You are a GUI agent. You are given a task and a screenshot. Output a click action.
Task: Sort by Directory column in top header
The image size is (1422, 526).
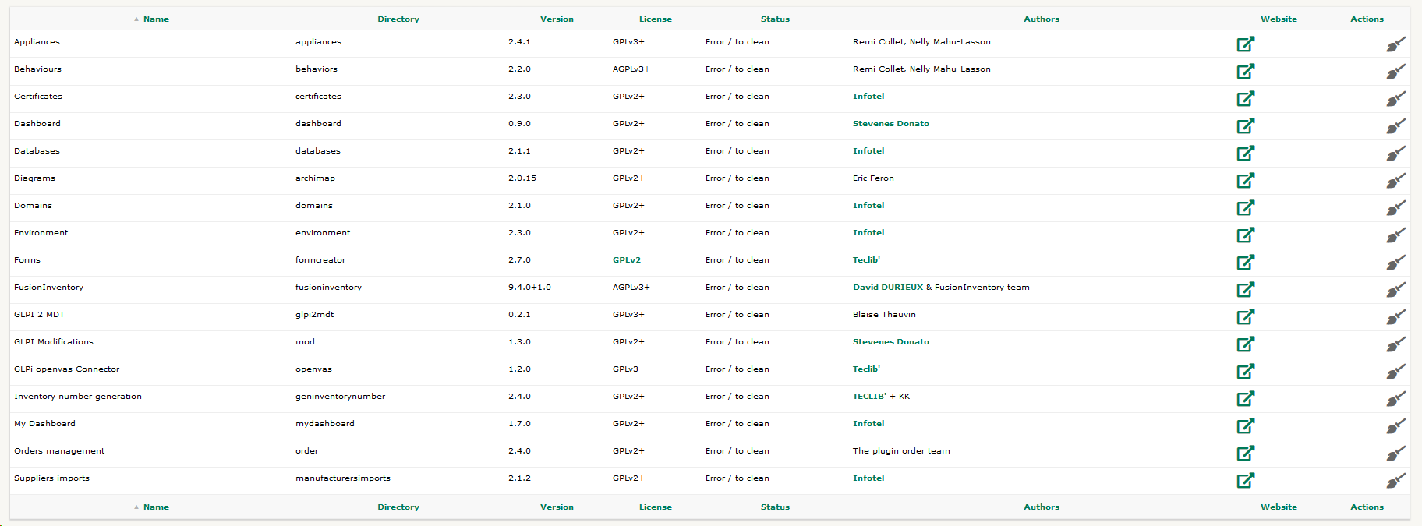[x=398, y=19]
